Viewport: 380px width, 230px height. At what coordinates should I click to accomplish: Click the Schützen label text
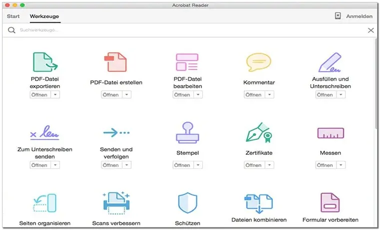click(188, 223)
